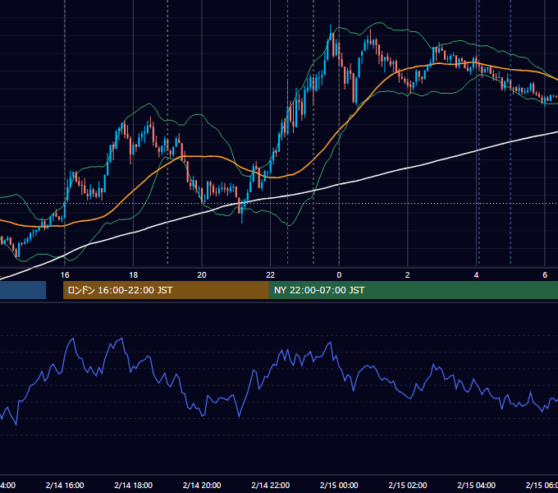Click the 6 hour label on chart axis
Image resolution: width=558 pixels, height=493 pixels.
point(545,275)
